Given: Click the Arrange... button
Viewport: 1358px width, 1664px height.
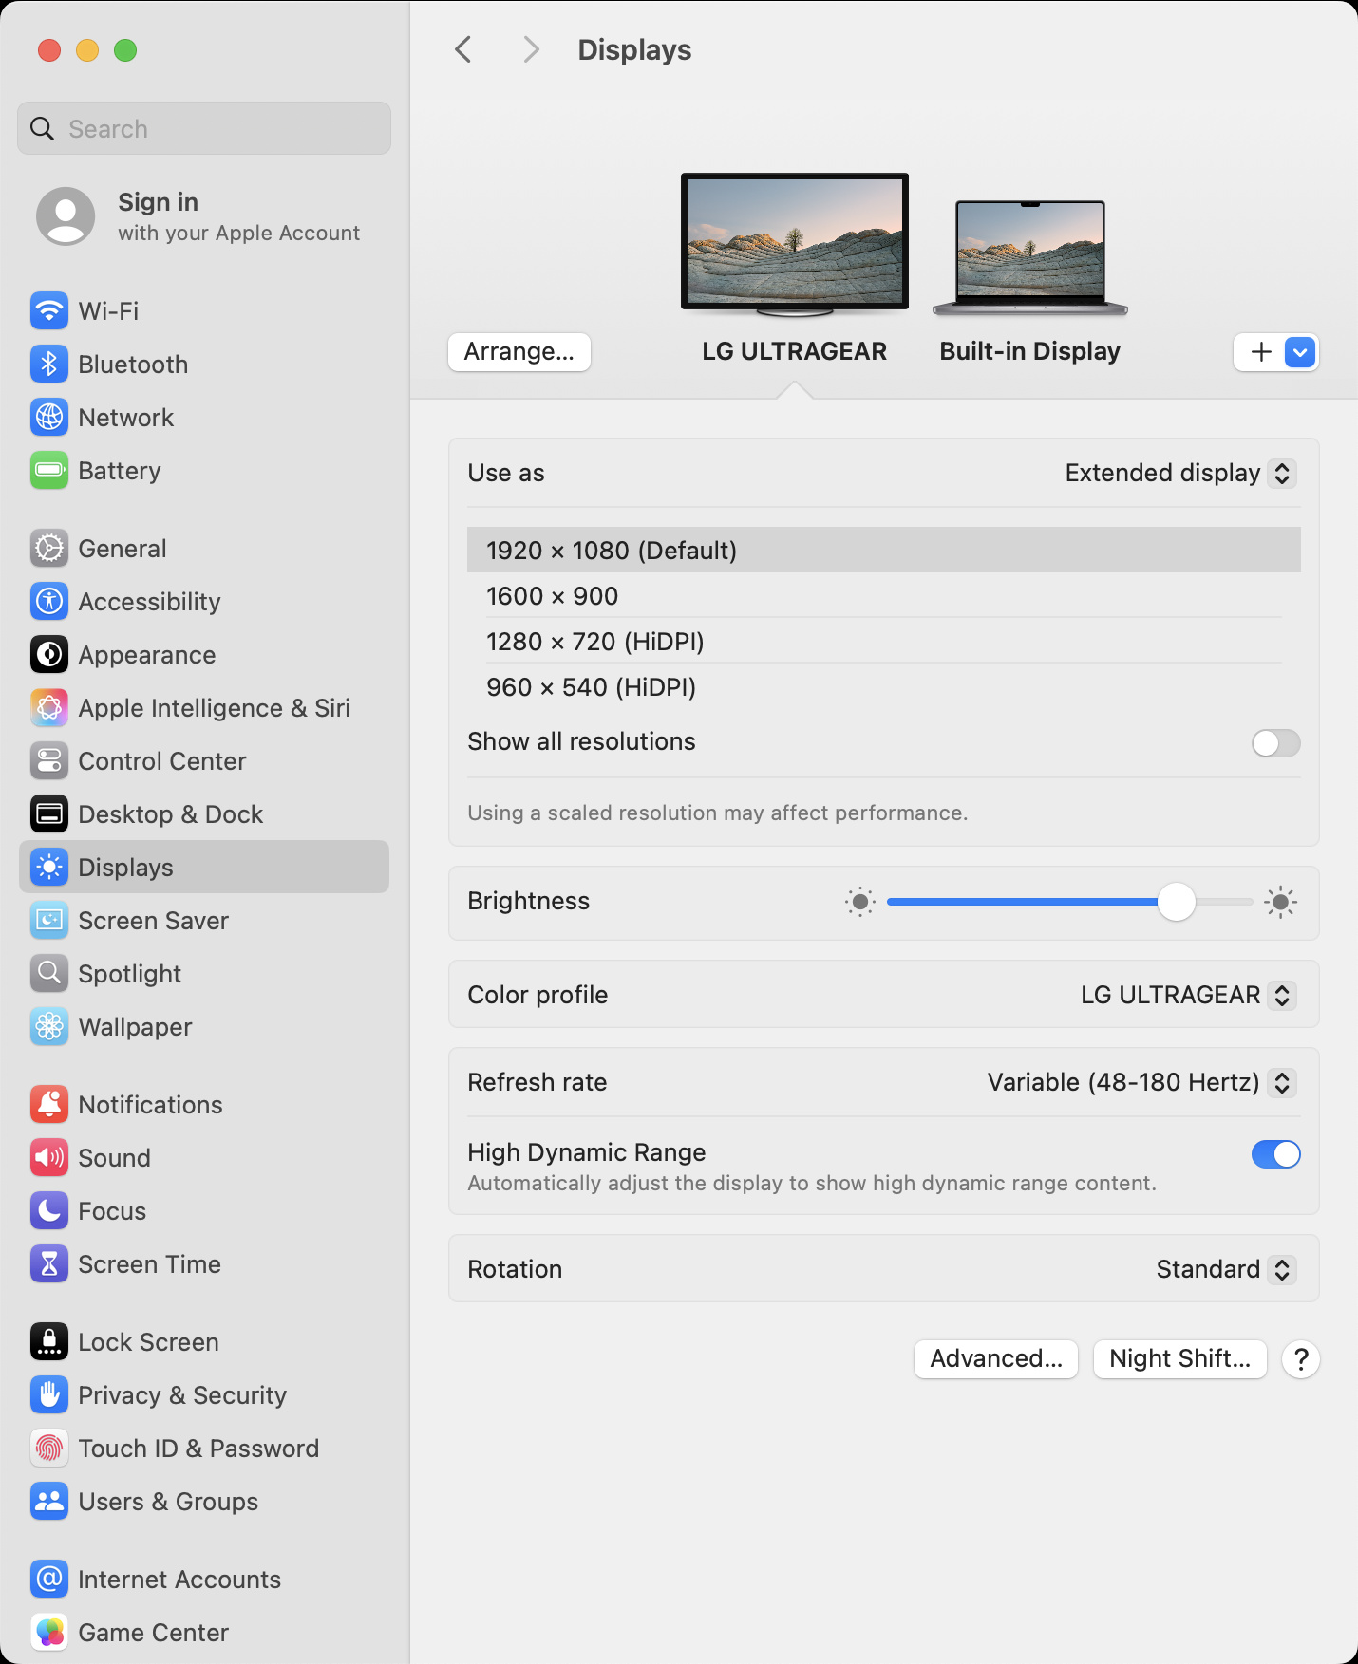Looking at the screenshot, I should (x=519, y=352).
